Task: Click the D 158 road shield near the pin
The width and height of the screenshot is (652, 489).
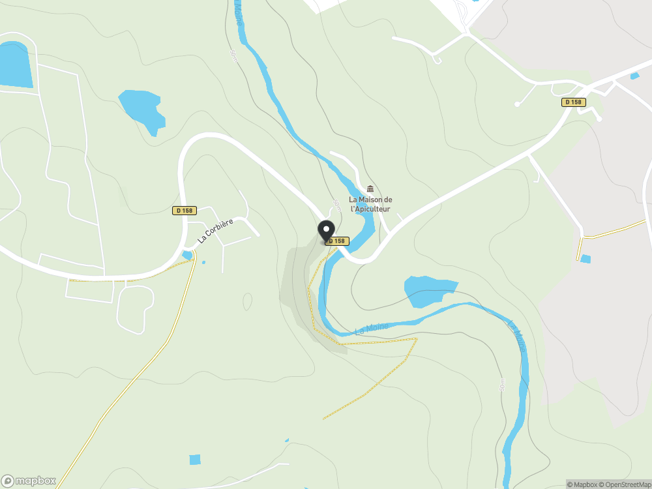Action: (x=337, y=241)
